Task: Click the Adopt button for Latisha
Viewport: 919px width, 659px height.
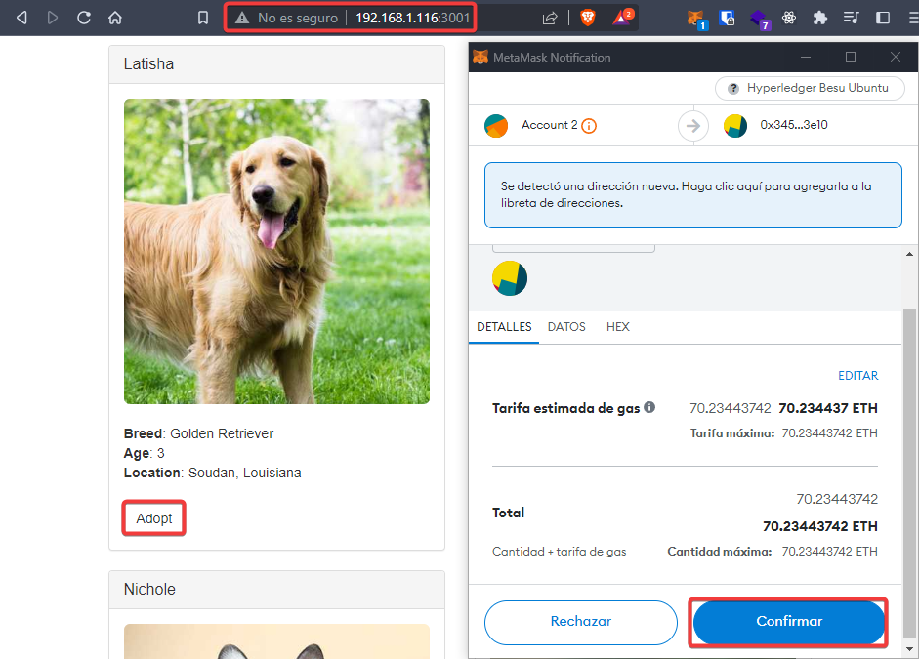Action: [154, 518]
